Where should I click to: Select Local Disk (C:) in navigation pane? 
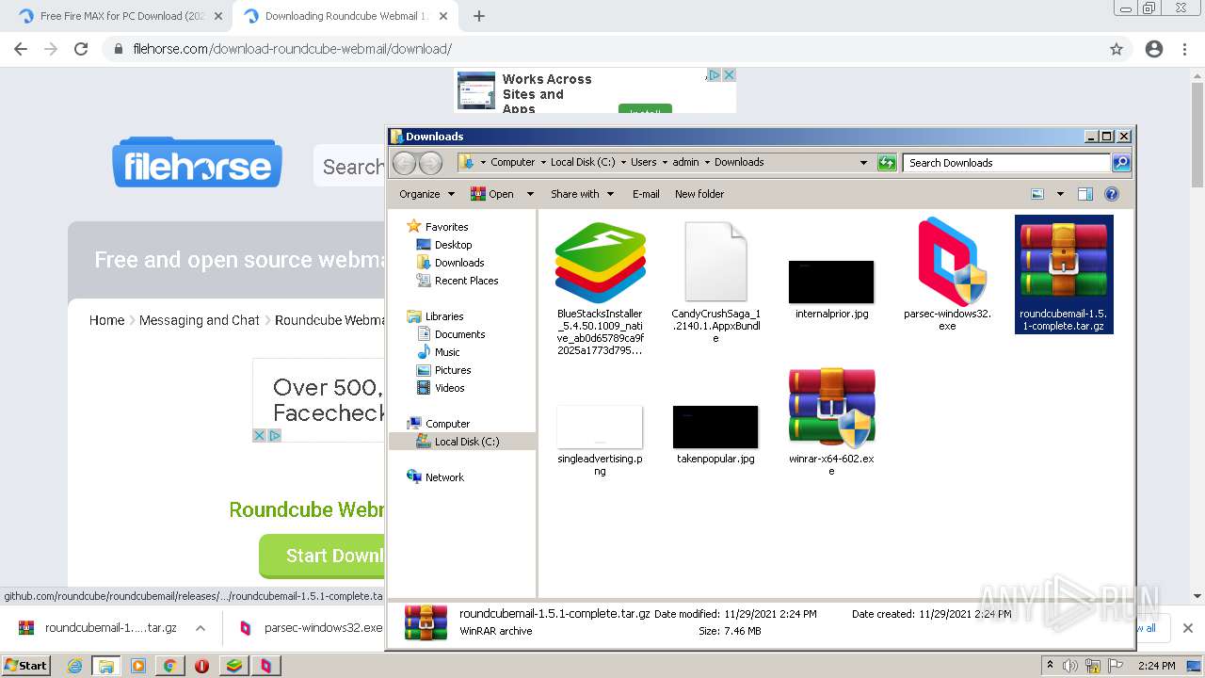pos(462,442)
